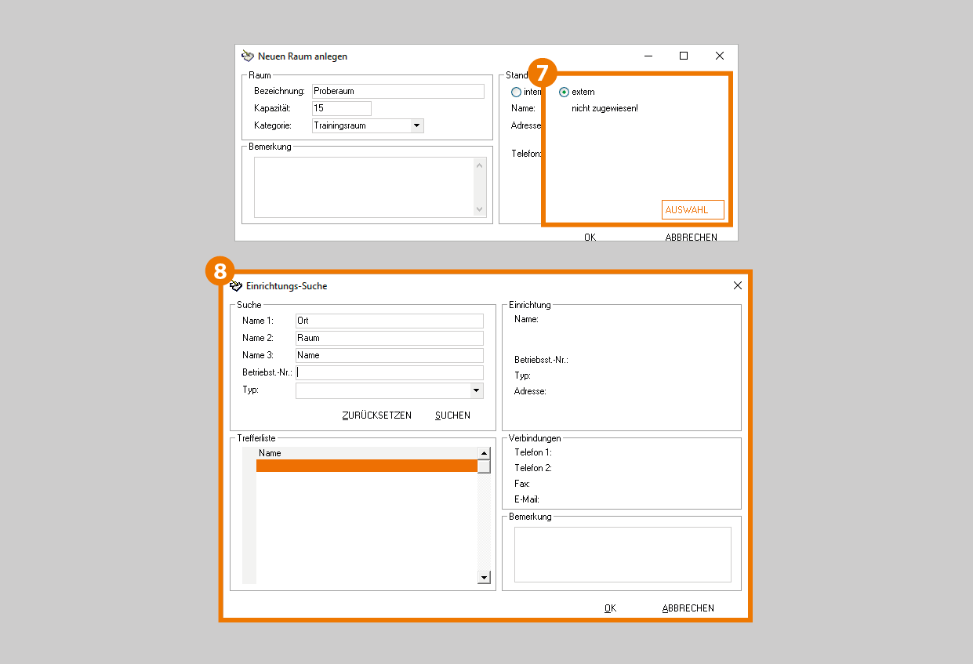Confirm with OK in Einrichtungs-Suche dialog
The image size is (973, 664).
pos(610,608)
